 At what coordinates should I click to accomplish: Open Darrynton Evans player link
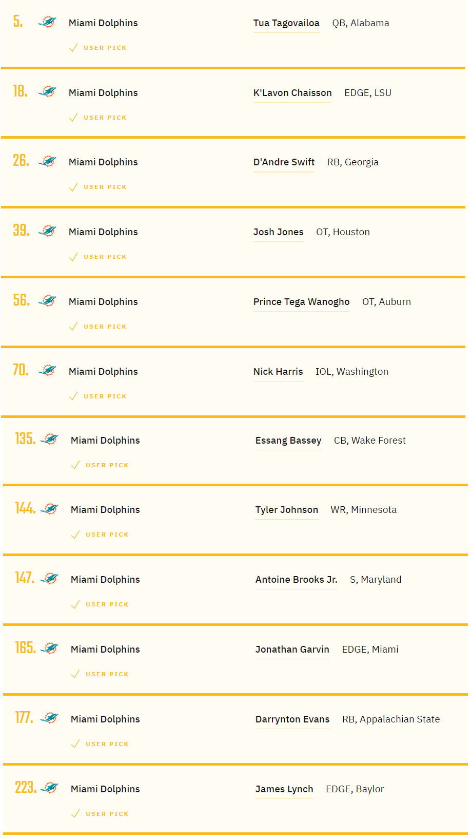[x=292, y=719]
